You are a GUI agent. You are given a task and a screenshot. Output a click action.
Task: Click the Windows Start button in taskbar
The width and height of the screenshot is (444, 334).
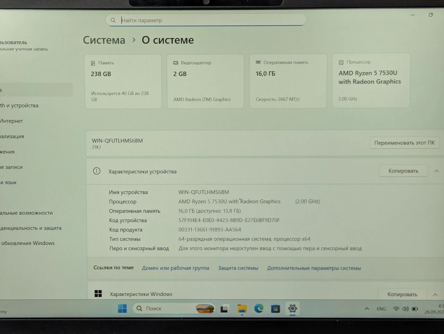coord(122,308)
